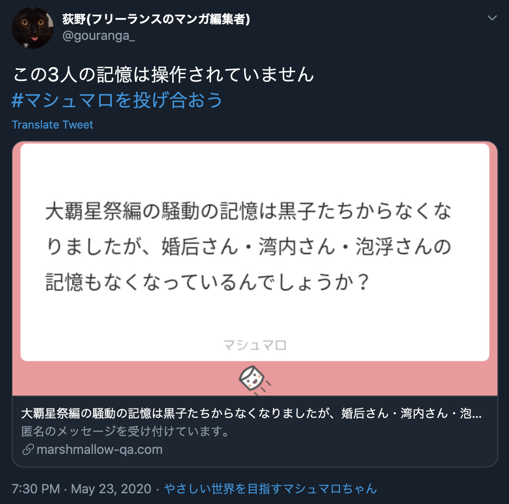Viewport: 509px width, 504px height.
Task: Click the flying marshmallow mascot icon
Action: point(254,379)
